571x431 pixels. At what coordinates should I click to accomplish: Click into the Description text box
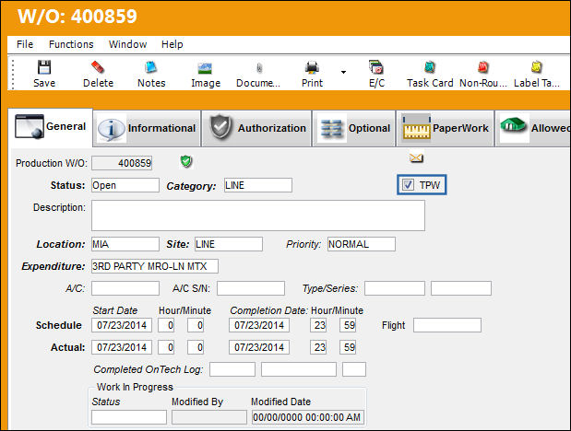point(258,215)
